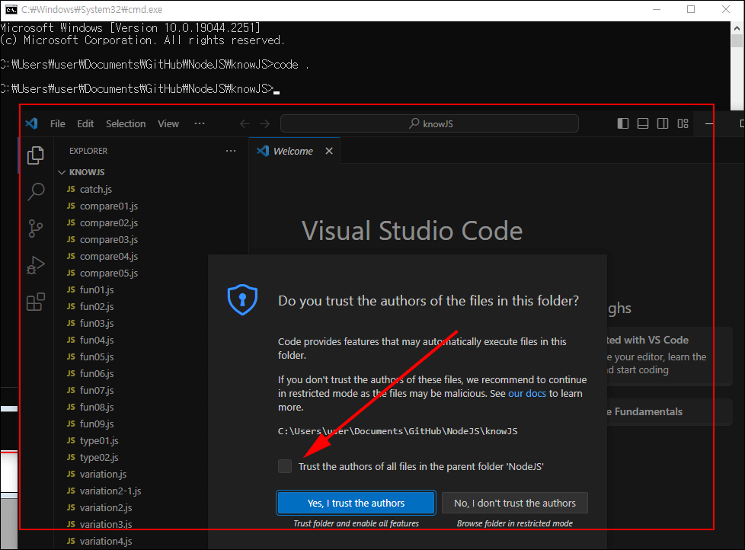Check Trust authors of parent folder 'NodeJS'
Viewport: 745px width, 550px height.
pos(285,466)
